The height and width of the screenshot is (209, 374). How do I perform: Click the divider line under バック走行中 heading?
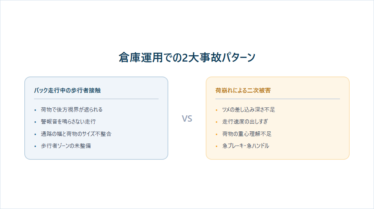click(96, 99)
